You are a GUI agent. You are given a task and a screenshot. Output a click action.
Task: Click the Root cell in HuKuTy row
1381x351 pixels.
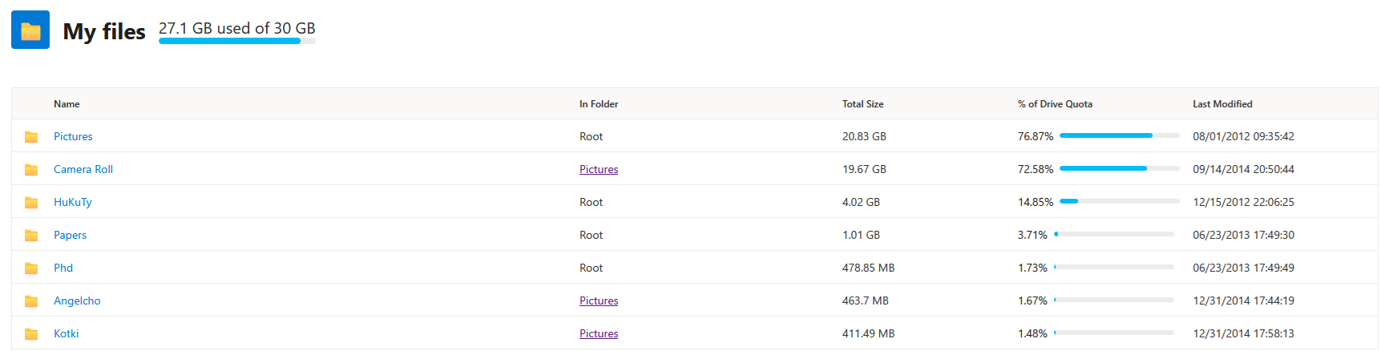pos(591,203)
